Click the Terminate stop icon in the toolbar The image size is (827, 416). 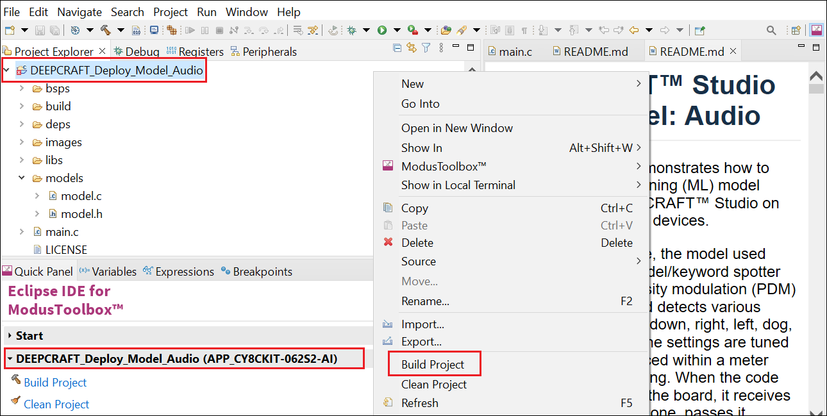(x=219, y=30)
